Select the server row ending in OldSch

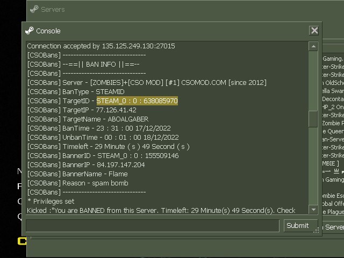[x=333, y=83]
